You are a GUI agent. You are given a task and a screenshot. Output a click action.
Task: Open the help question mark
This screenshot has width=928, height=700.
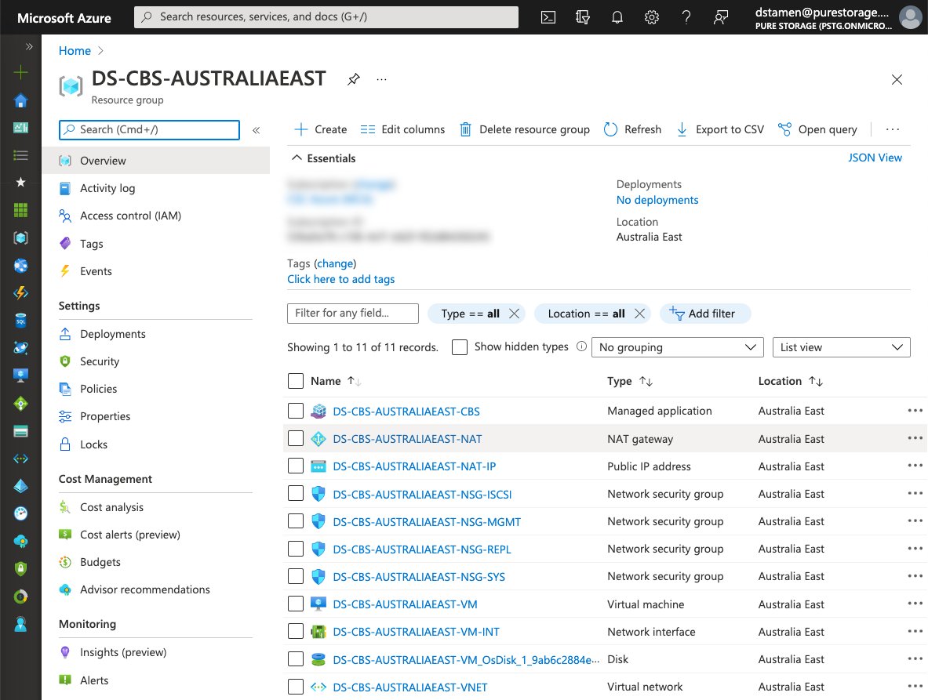tap(686, 17)
